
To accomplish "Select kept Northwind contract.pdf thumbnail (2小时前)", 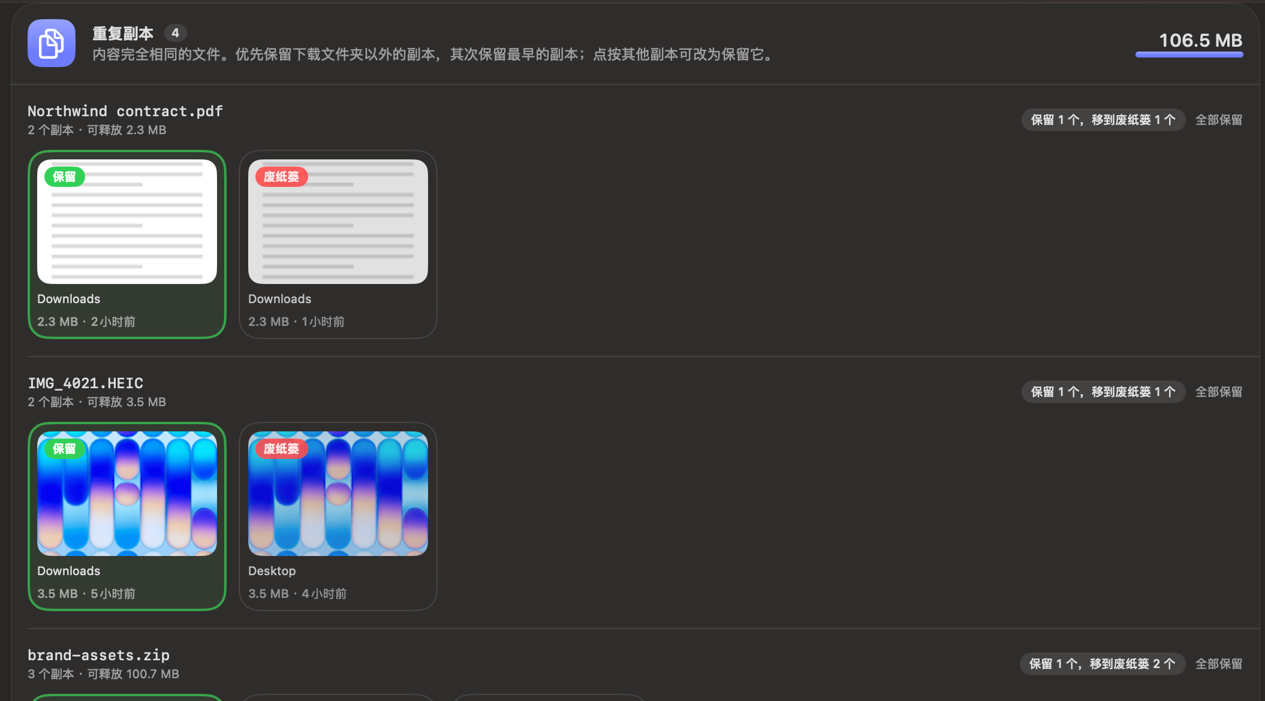I will 127,222.
